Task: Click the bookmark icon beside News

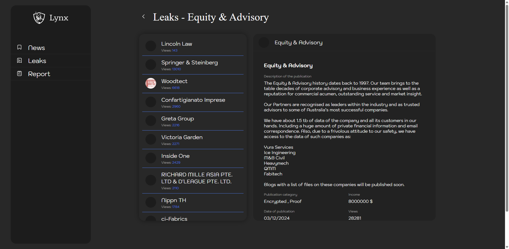Action: tap(20, 48)
